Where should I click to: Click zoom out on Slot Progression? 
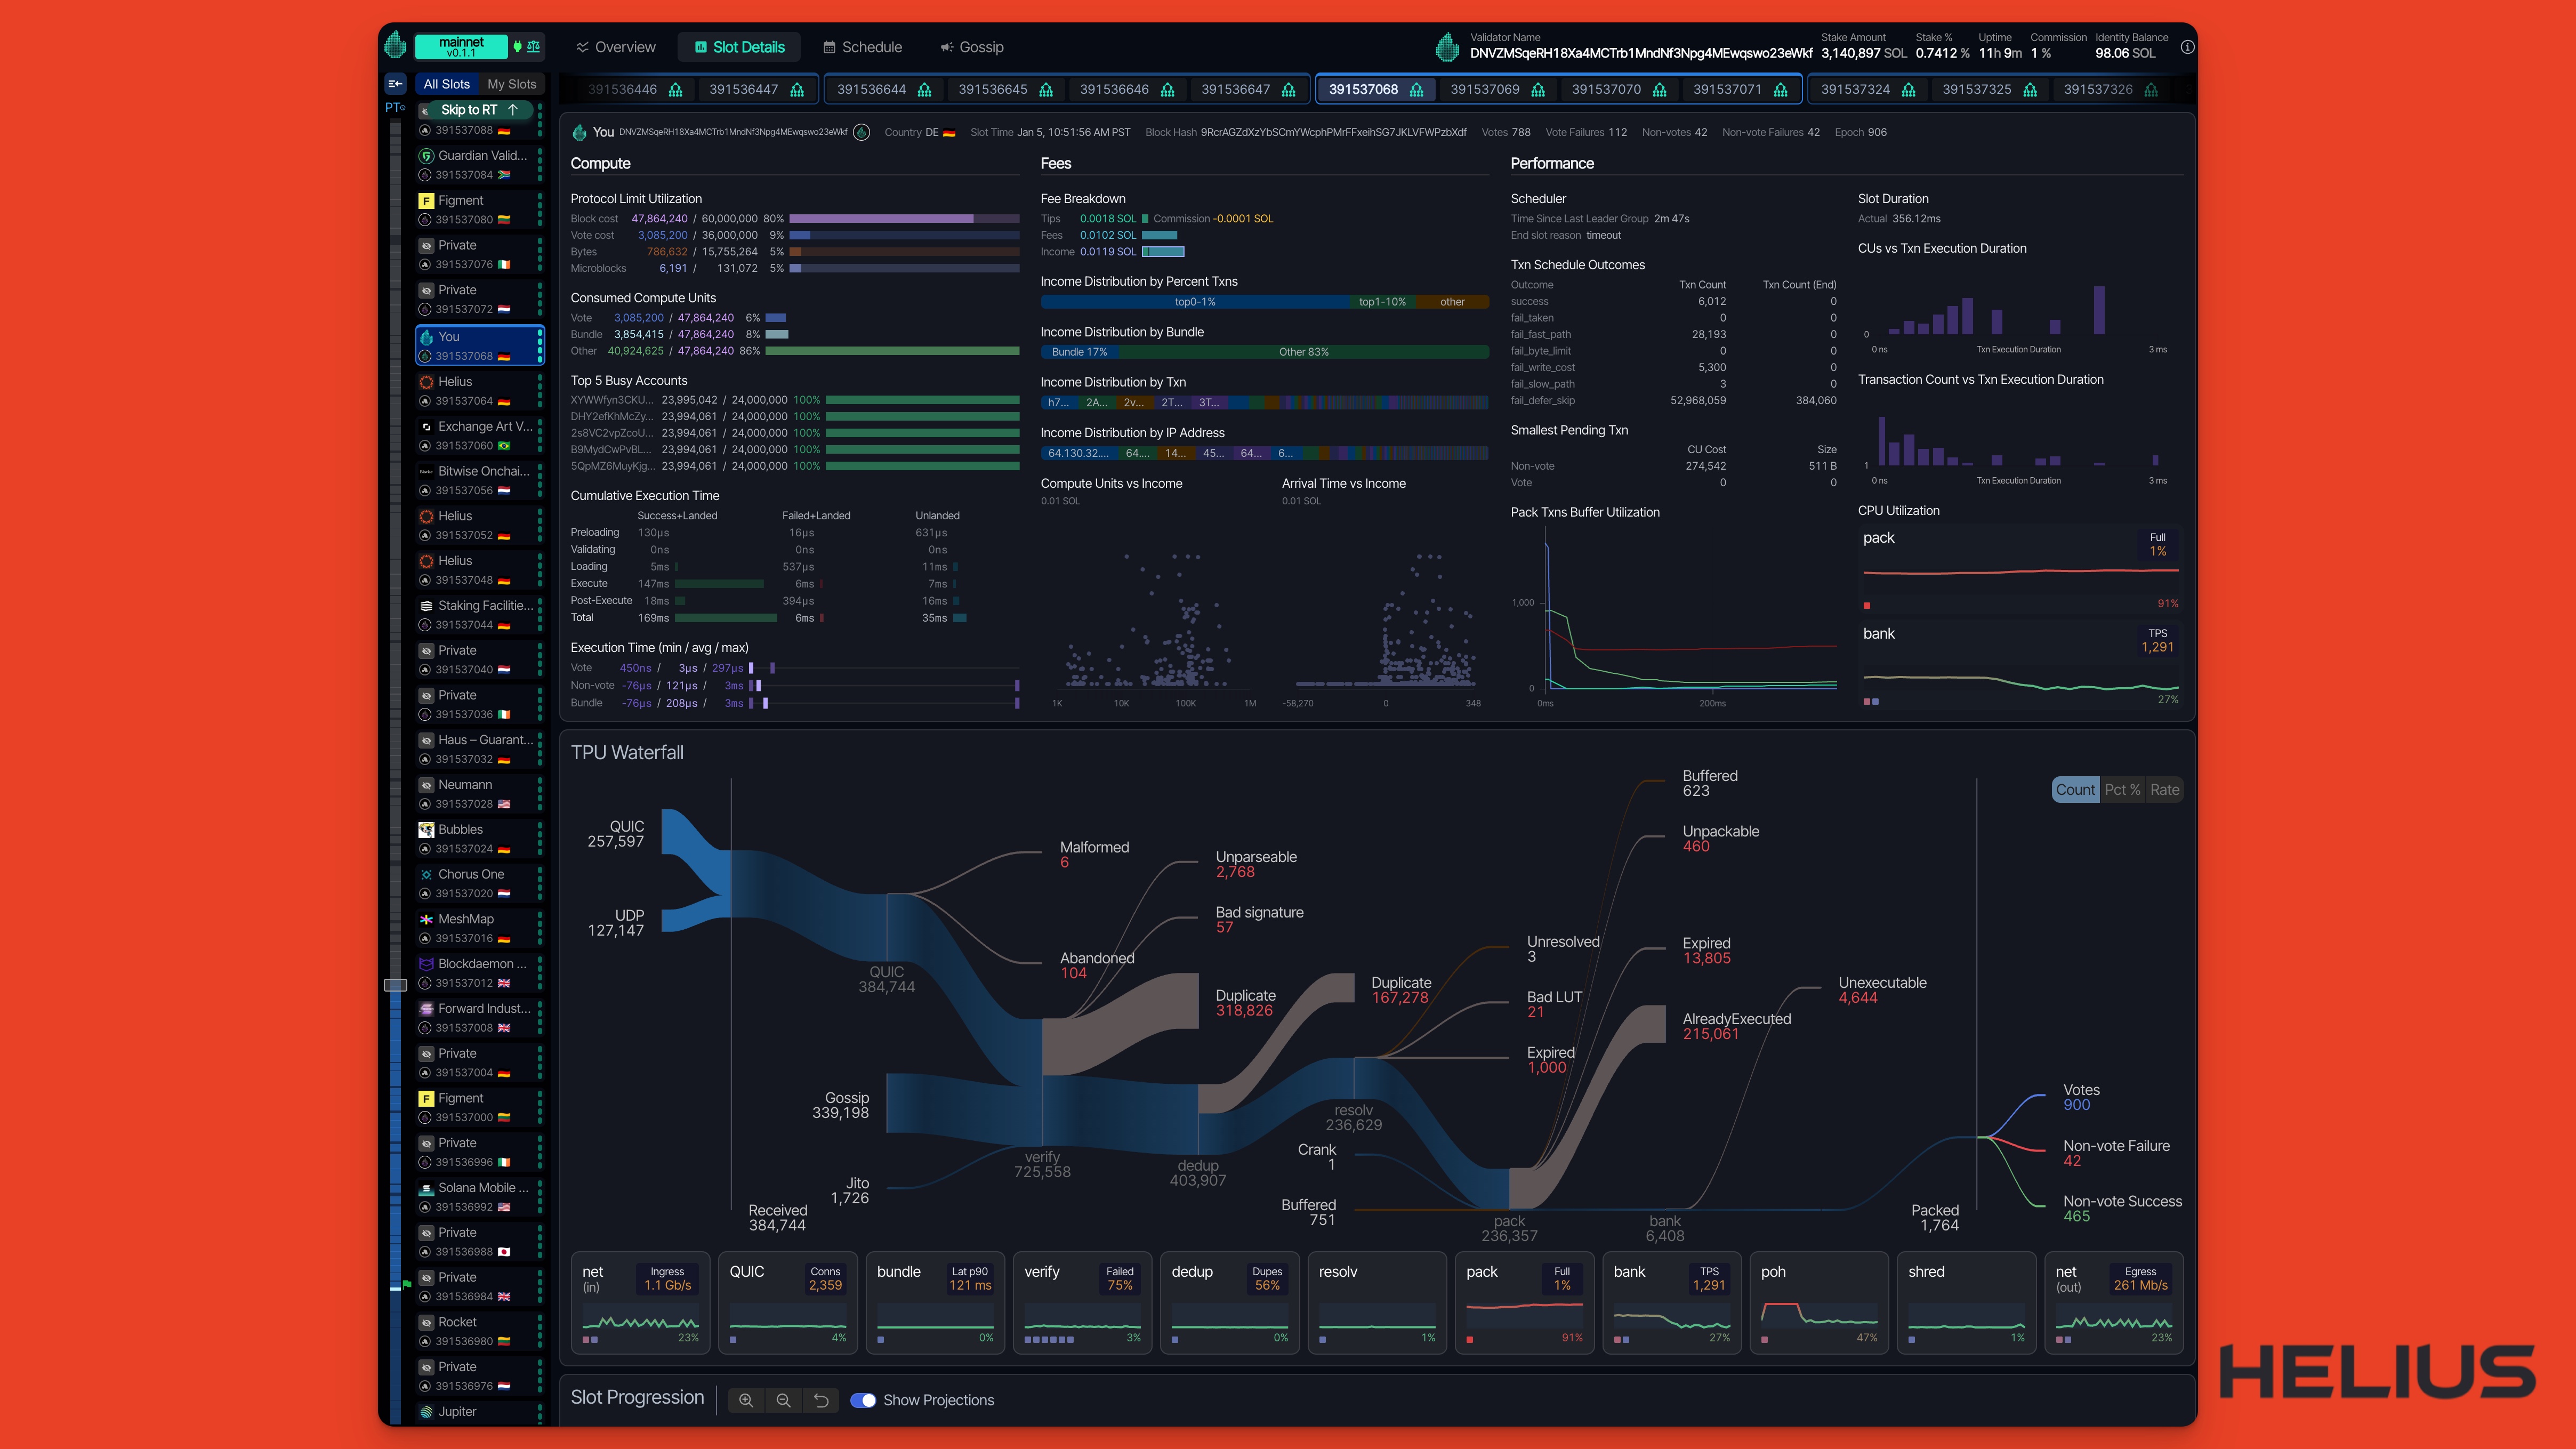tap(783, 1400)
